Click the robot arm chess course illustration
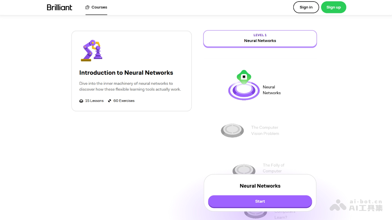 pos(92,51)
